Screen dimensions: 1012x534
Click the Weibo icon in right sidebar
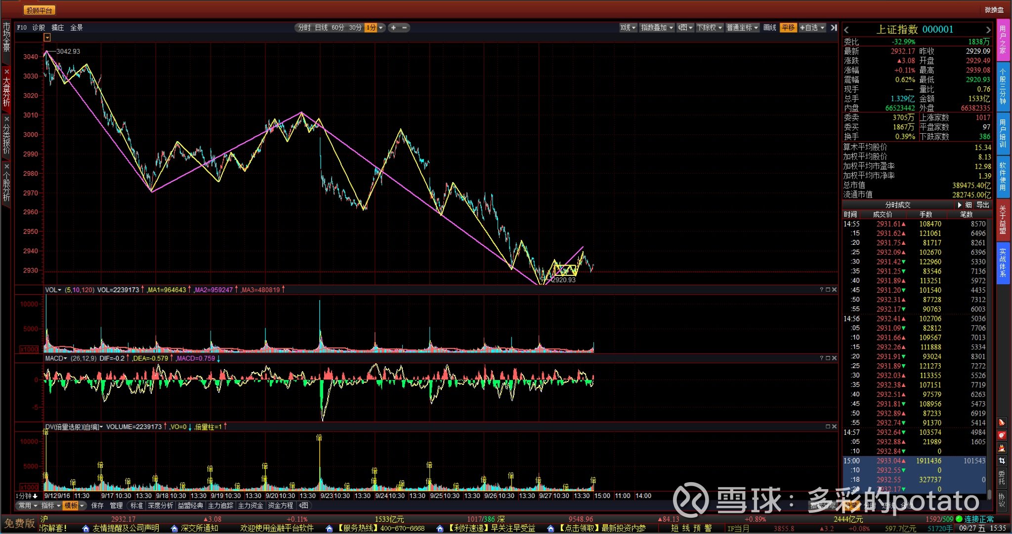tap(1002, 435)
